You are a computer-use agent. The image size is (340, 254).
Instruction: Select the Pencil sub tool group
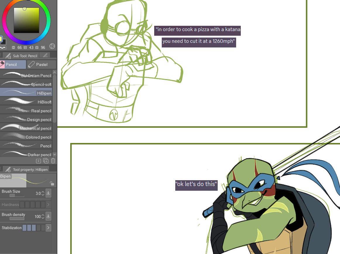pos(13,64)
